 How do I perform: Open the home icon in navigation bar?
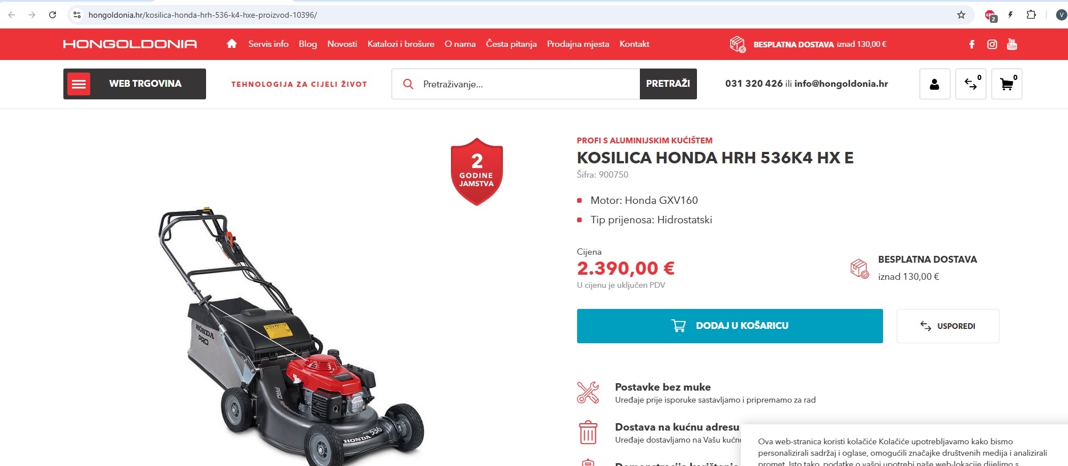click(x=232, y=44)
